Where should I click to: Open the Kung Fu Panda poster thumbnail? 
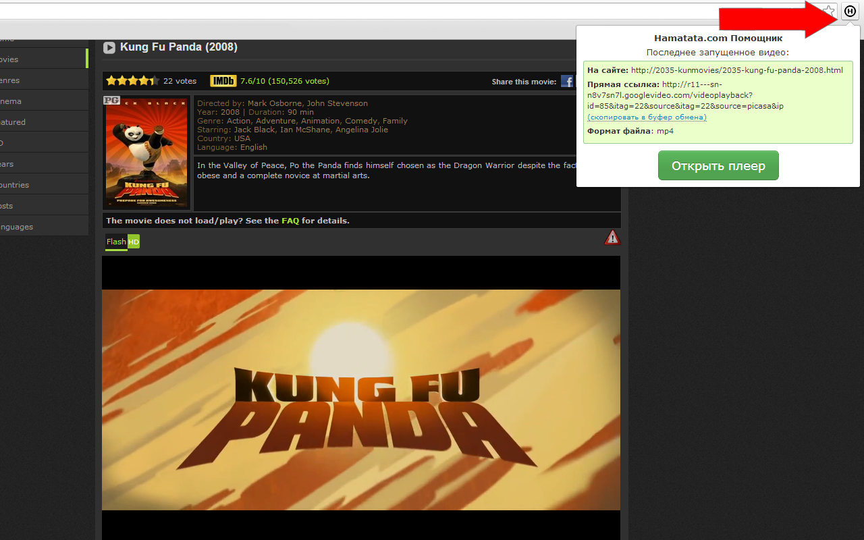pos(147,152)
